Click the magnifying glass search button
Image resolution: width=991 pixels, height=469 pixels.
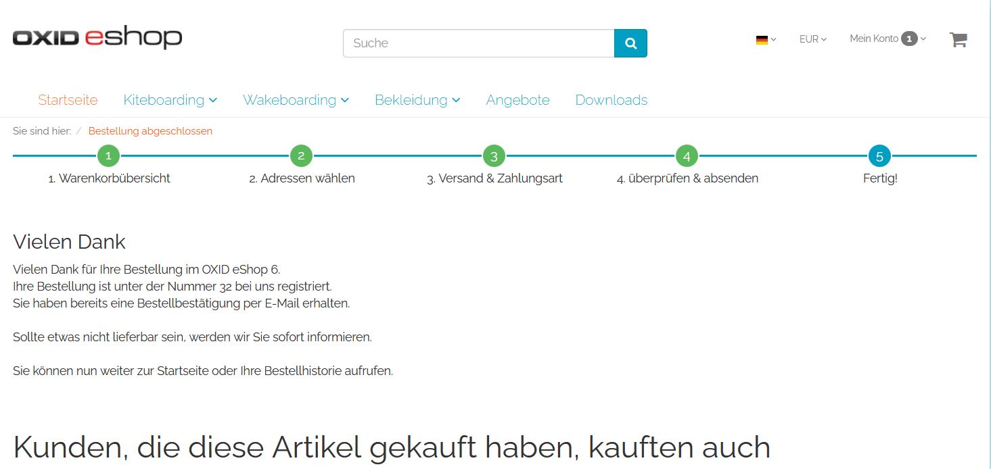point(630,43)
